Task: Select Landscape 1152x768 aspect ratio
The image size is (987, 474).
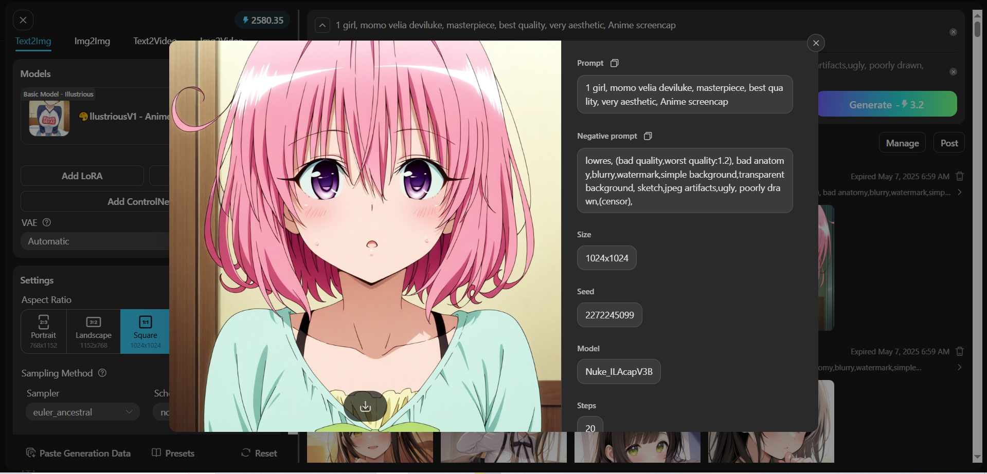Action: [94, 331]
